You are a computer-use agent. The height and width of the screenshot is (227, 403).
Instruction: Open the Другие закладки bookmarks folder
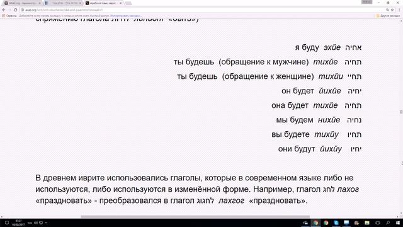coord(388,16)
